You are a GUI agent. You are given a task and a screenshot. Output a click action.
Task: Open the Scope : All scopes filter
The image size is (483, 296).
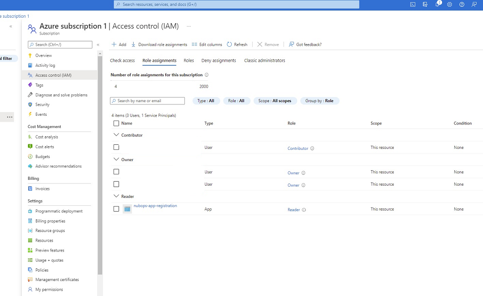point(275,101)
